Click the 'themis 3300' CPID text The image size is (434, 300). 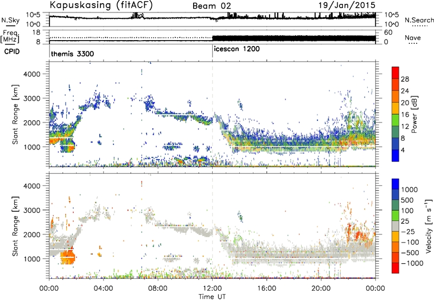[73, 54]
